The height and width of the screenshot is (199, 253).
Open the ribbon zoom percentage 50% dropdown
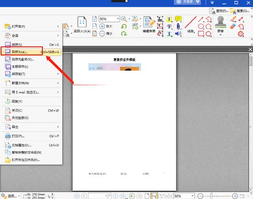(118, 19)
